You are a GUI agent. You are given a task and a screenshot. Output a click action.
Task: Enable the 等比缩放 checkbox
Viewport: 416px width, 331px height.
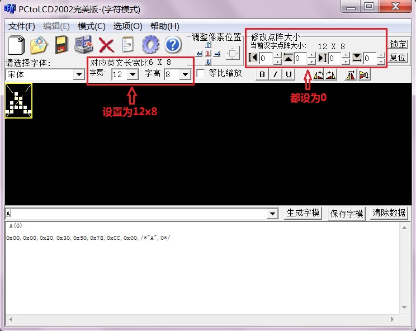201,73
